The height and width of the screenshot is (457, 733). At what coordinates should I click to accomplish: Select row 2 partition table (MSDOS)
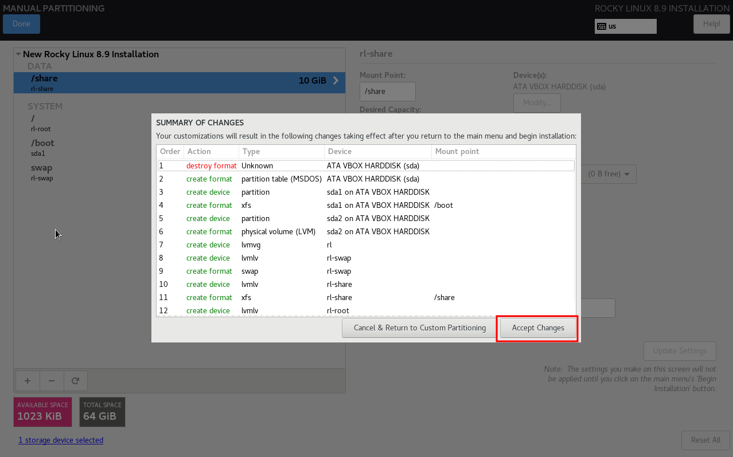coord(366,179)
